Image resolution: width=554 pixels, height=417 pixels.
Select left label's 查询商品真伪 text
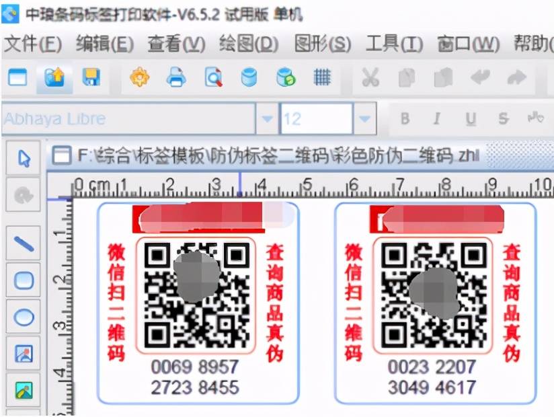275,303
